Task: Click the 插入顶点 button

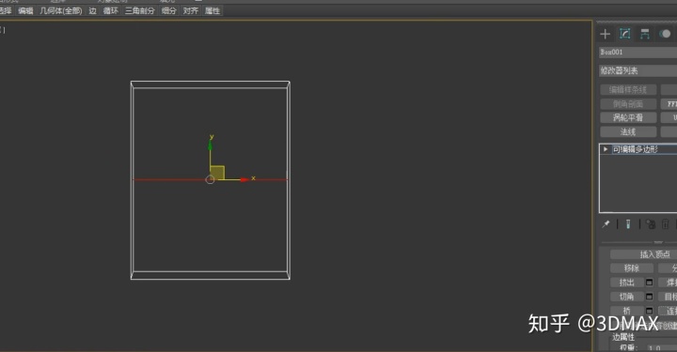Action: point(643,254)
